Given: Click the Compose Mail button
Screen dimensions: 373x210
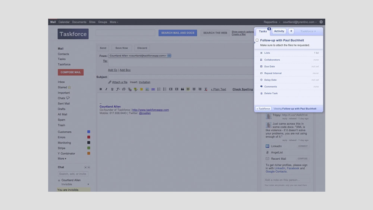Looking at the screenshot, I should (x=70, y=72).
